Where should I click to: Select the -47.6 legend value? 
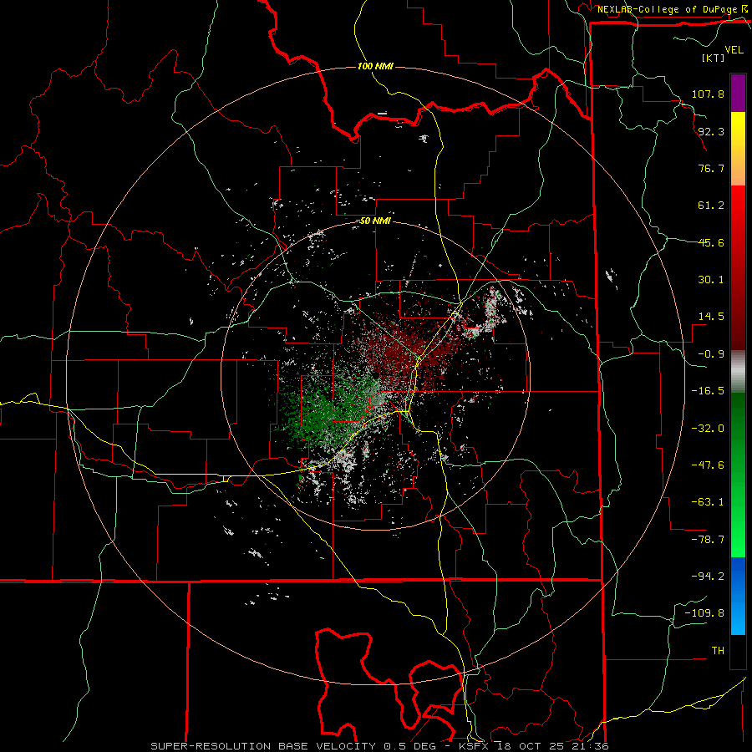(708, 465)
